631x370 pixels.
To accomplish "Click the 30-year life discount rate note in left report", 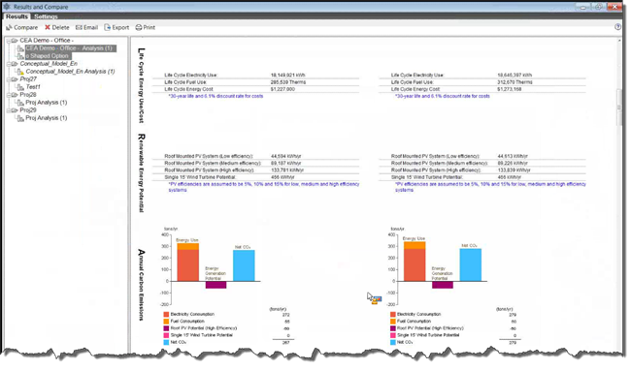I will (216, 96).
